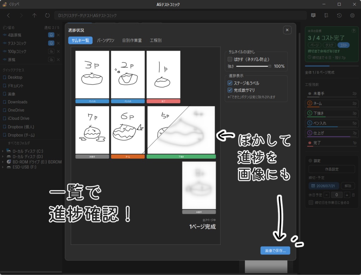Uncheck the 完成数サマリ checkbox
The width and height of the screenshot is (361, 275).
[230, 90]
